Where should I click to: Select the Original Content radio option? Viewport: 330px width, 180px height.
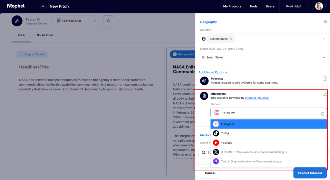click(x=32, y=54)
